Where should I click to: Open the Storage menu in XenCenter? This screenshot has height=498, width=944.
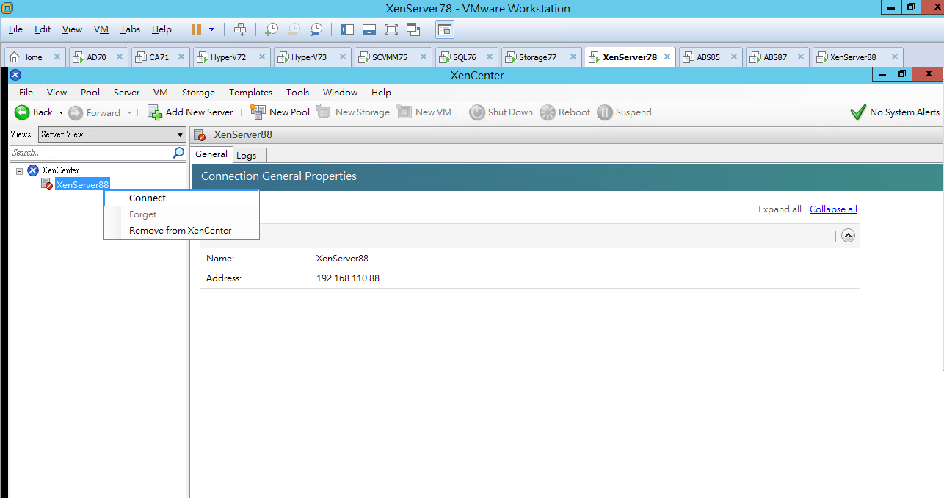pyautogui.click(x=198, y=93)
